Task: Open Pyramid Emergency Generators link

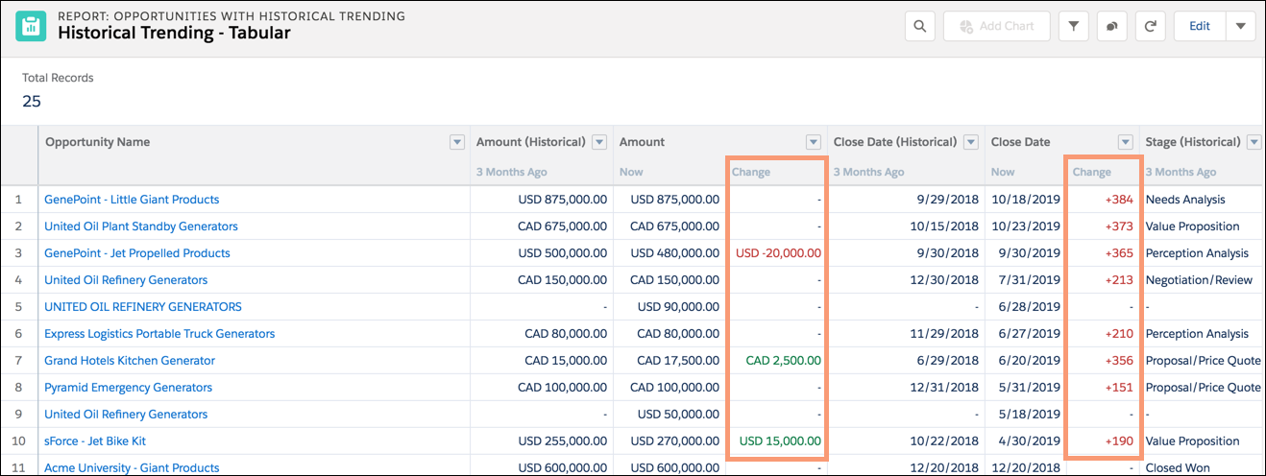Action: click(x=129, y=388)
